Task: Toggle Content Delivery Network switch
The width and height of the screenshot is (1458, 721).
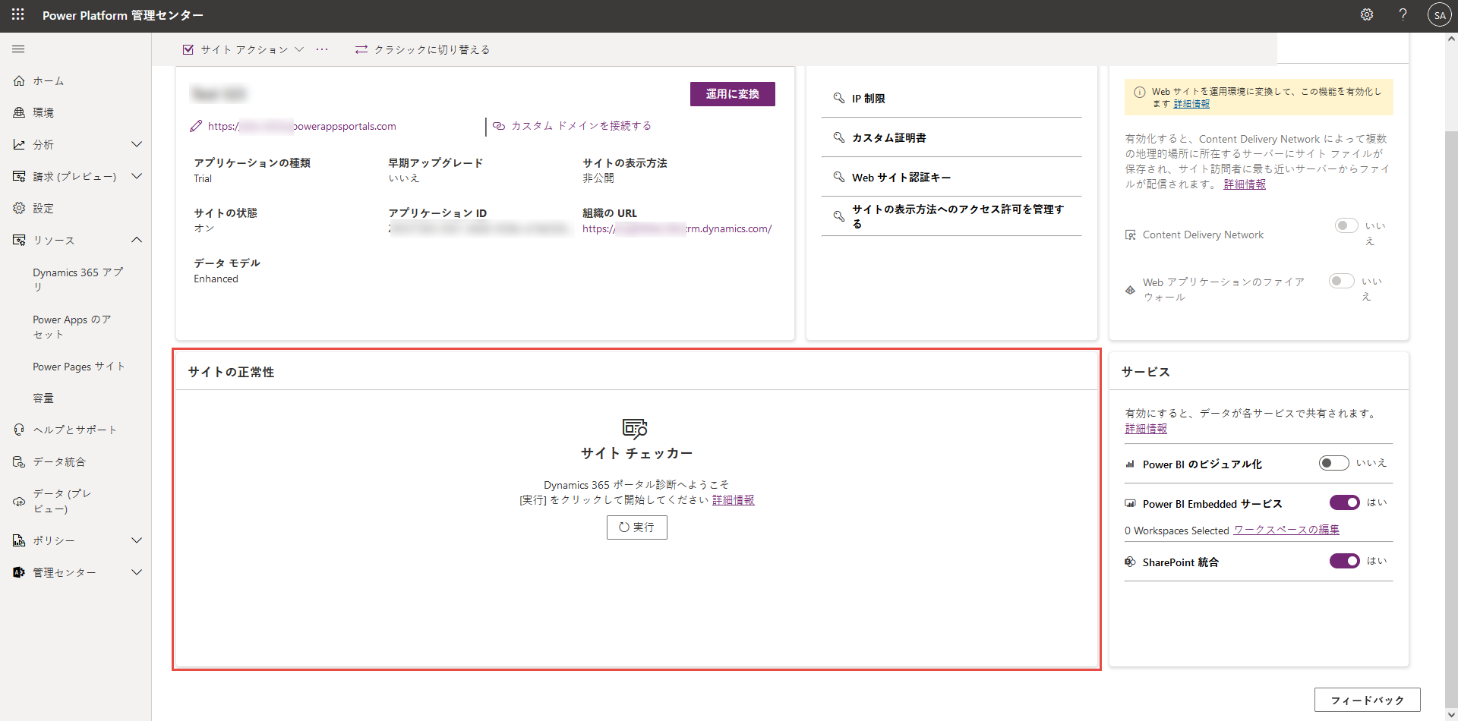Action: point(1346,225)
